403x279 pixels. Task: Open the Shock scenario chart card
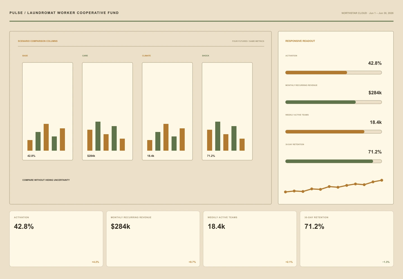click(x=227, y=111)
